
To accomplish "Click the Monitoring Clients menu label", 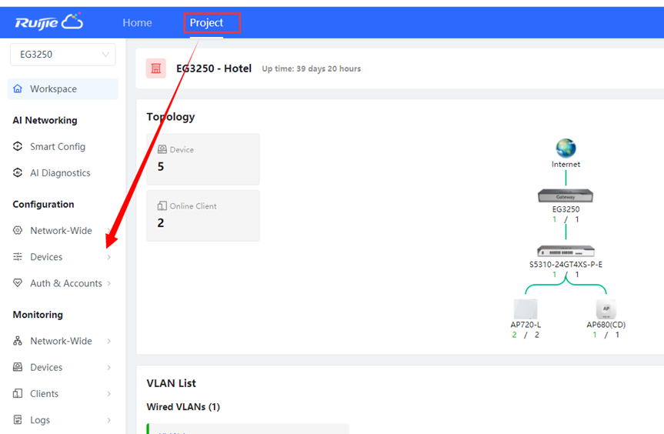I will coord(44,394).
